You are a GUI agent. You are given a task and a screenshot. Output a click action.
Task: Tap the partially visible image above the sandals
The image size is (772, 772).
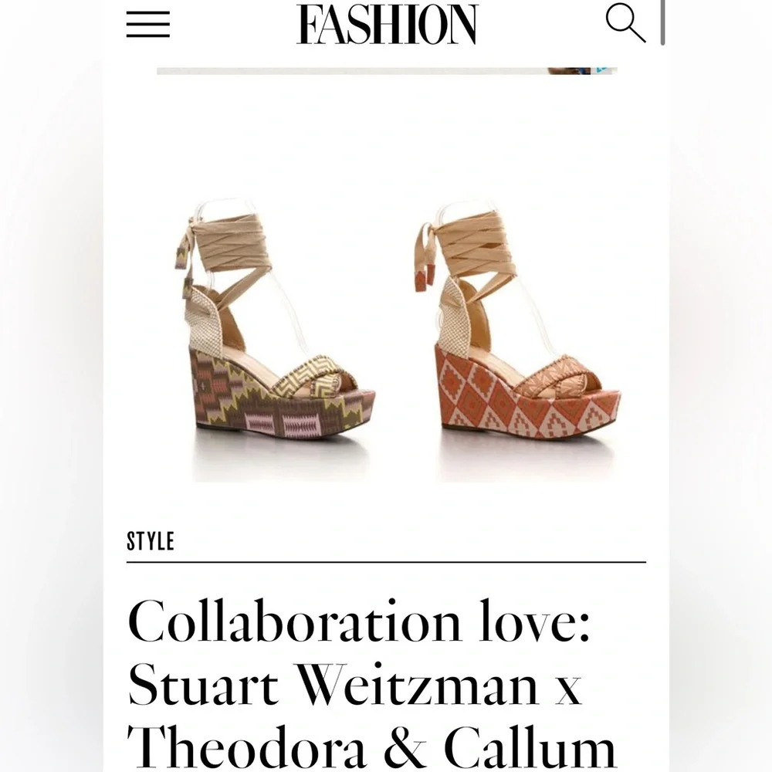pos(386,72)
